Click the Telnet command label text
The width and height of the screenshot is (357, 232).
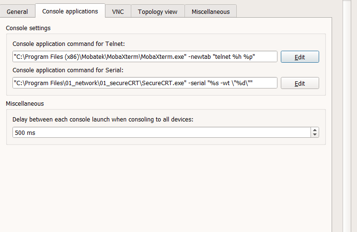[69, 44]
